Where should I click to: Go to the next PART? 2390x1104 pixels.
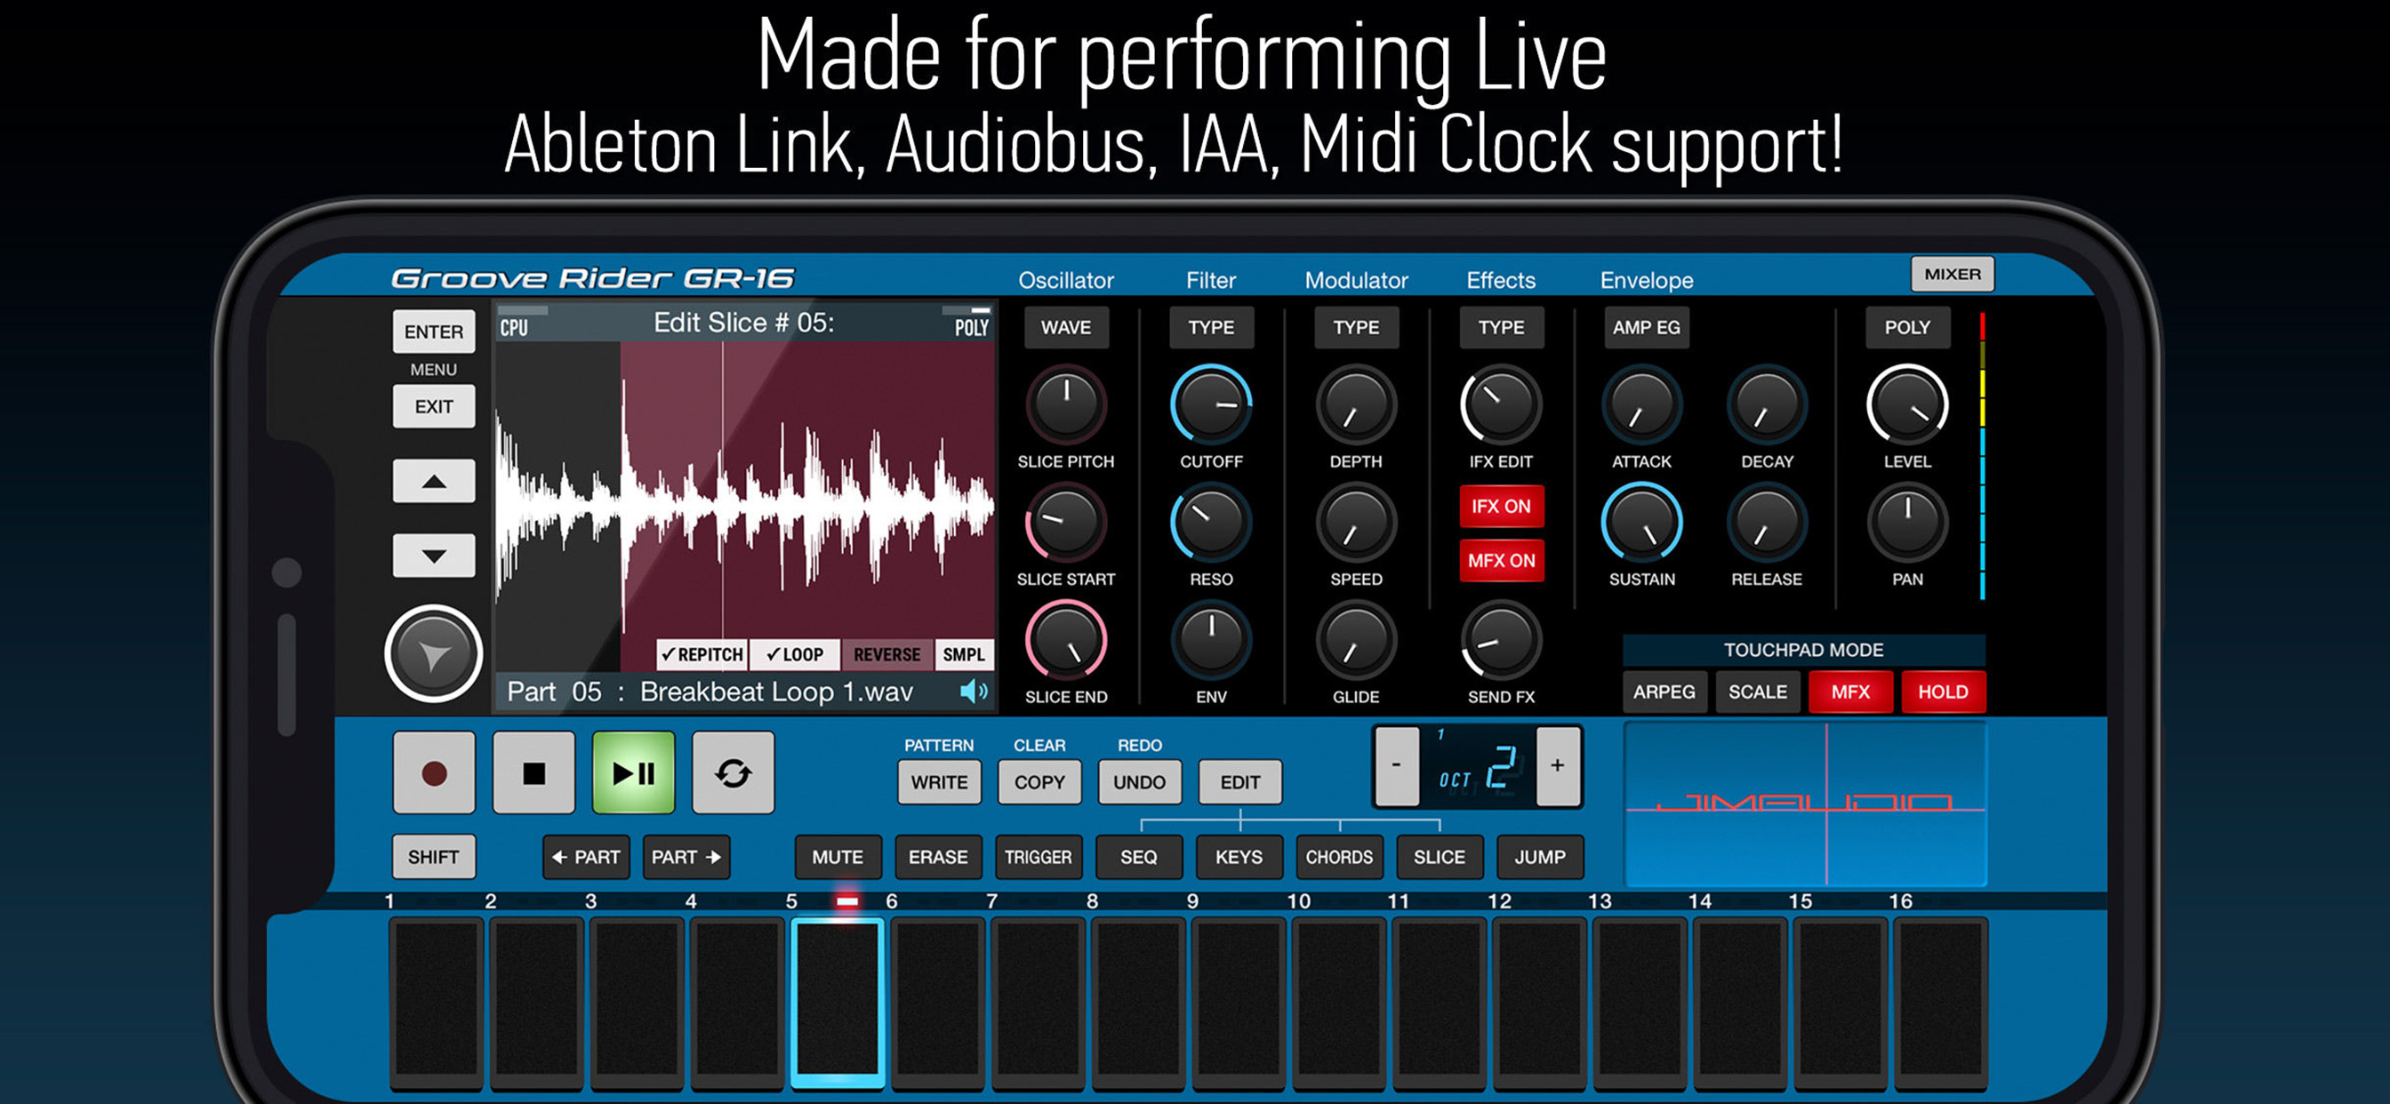(686, 857)
